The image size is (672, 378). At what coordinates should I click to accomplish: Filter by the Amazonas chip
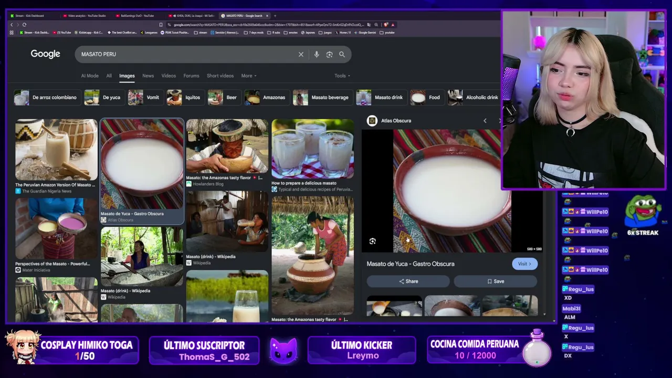[x=266, y=97]
